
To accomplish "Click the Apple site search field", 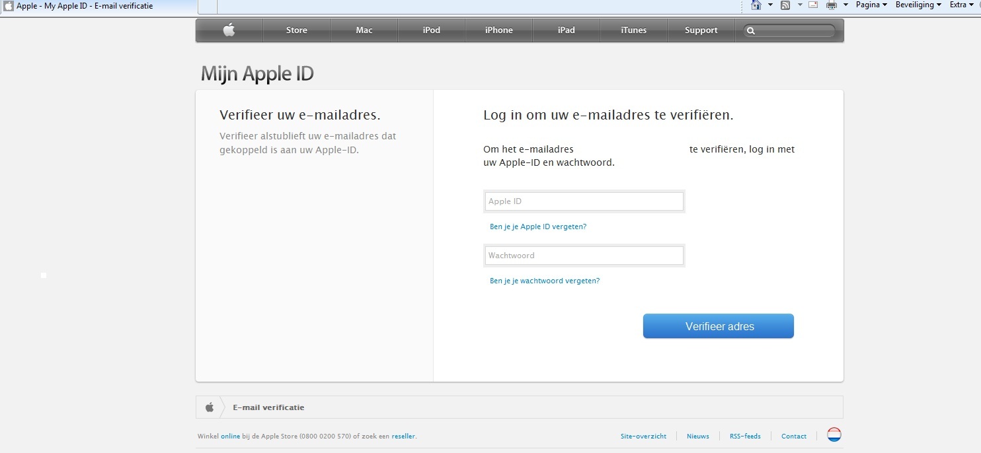I will coord(789,30).
